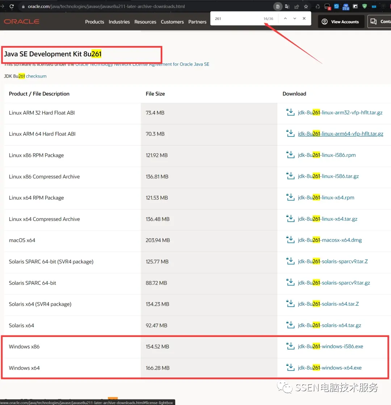The image size is (391, 405).
Task: Click the blue clock history extension icon
Action: tap(337, 6)
